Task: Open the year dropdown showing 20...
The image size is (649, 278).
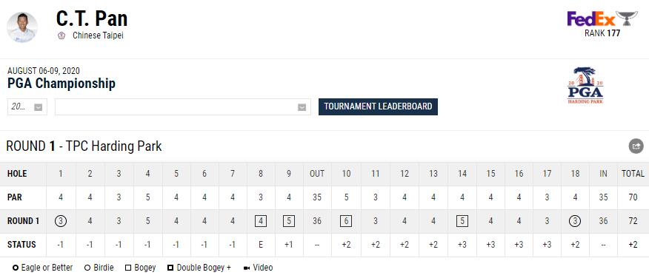Action: point(27,107)
